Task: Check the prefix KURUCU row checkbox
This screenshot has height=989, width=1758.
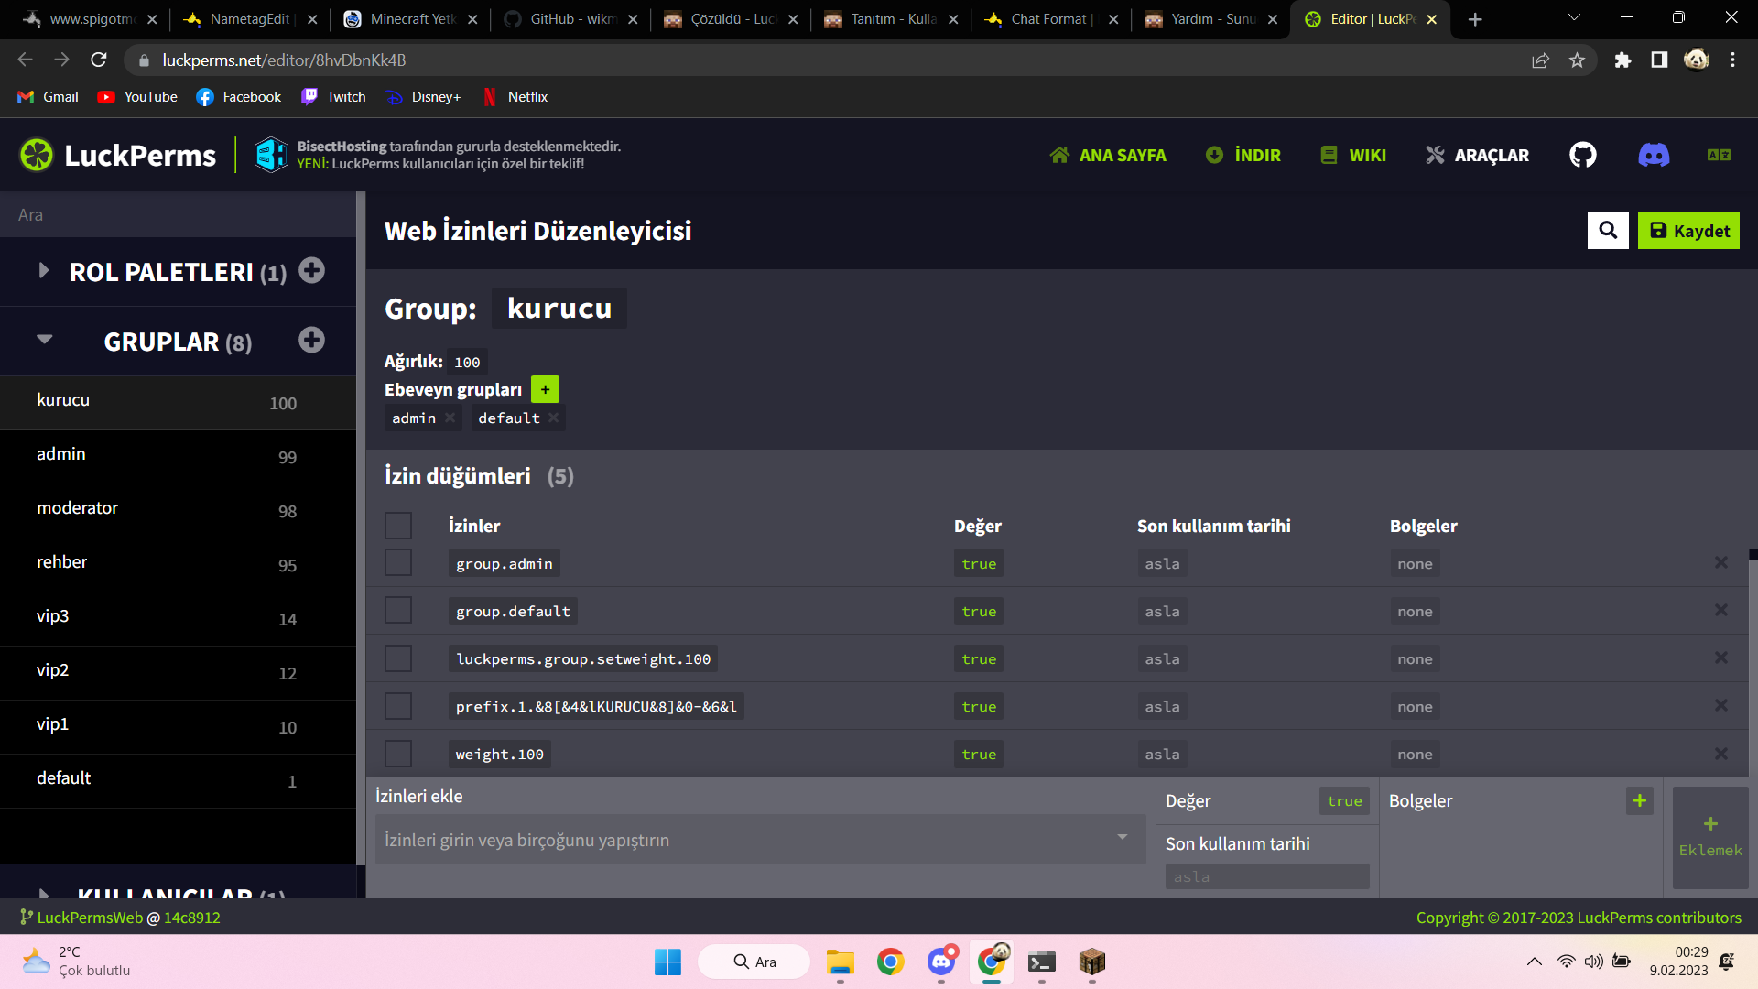Action: [398, 705]
